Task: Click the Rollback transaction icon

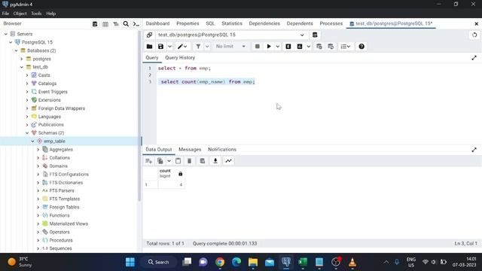Action: (x=331, y=47)
